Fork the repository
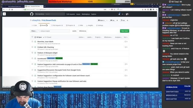Image resolution: width=193 pixels, height=108 pixels. (123, 20)
